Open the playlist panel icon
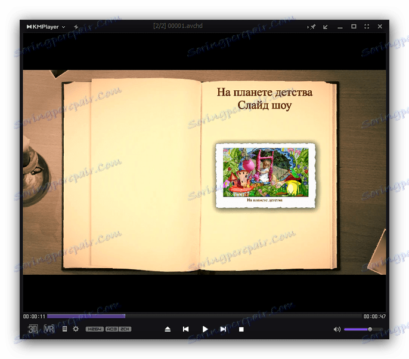 coord(64,329)
